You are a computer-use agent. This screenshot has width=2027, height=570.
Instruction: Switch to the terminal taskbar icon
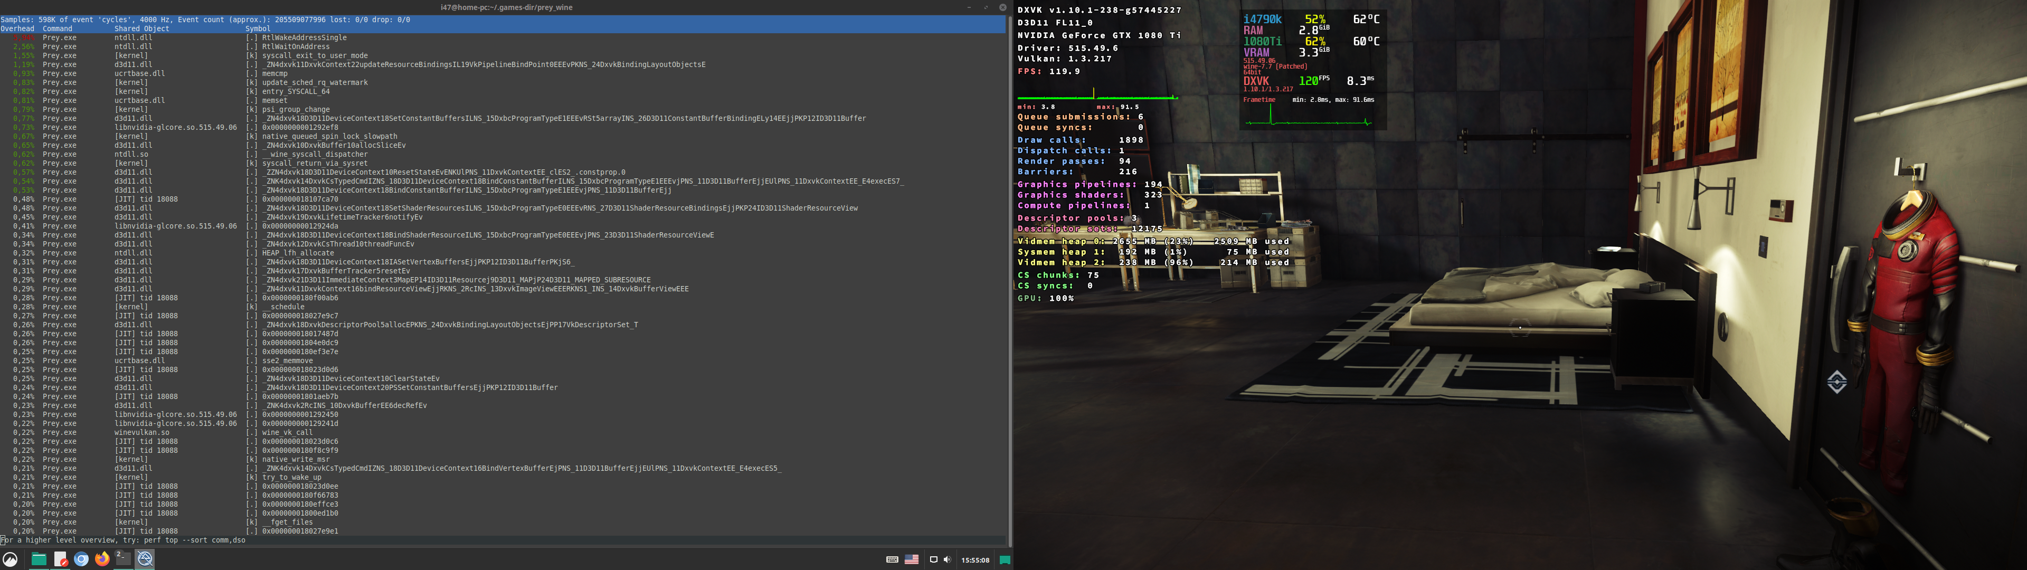pos(124,559)
